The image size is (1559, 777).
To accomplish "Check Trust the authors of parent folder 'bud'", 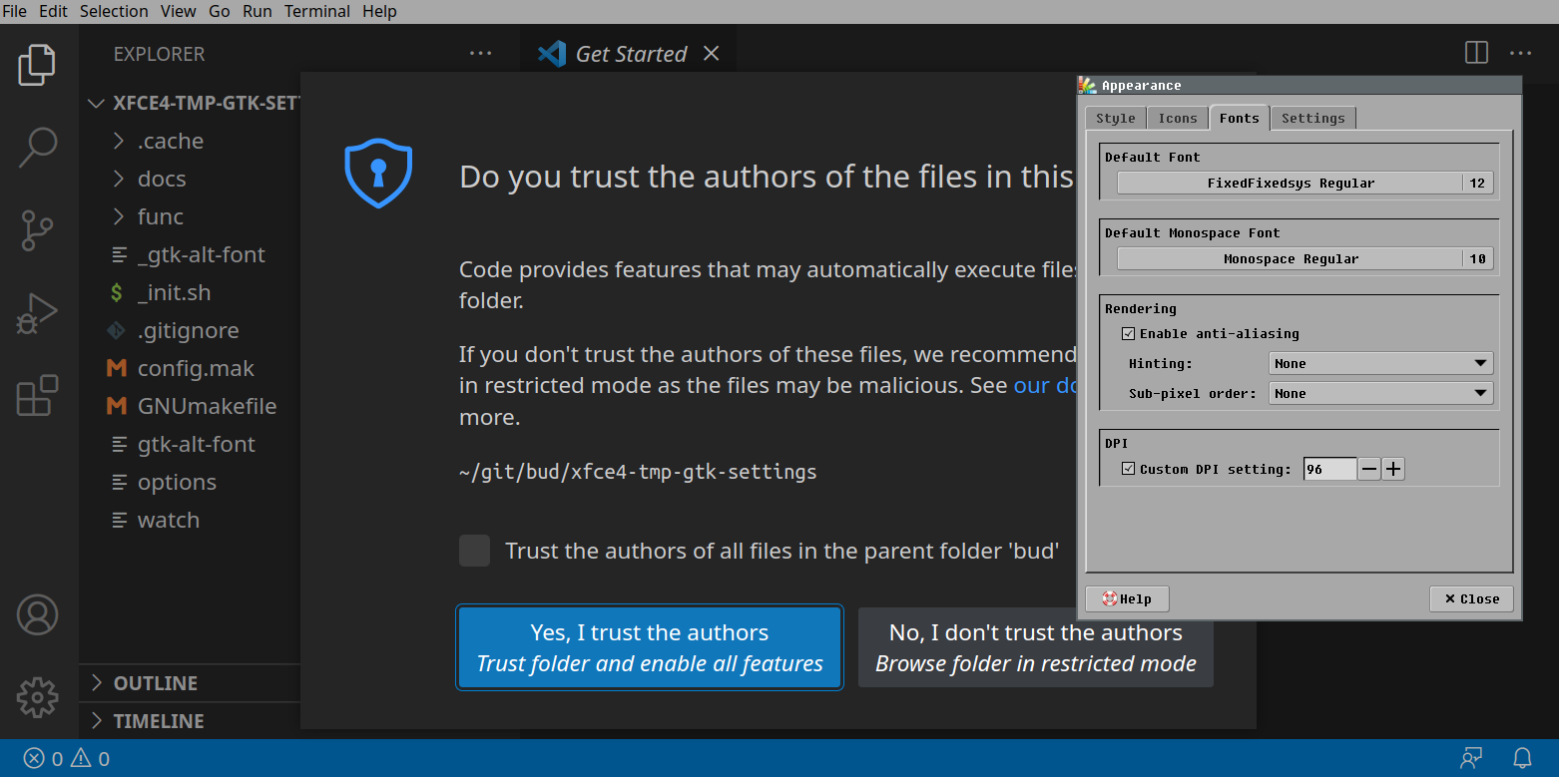I will click(474, 551).
